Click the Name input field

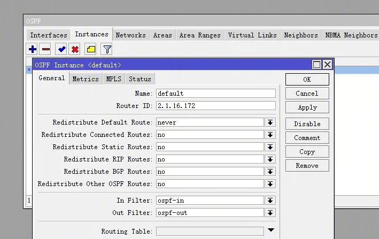pos(215,93)
